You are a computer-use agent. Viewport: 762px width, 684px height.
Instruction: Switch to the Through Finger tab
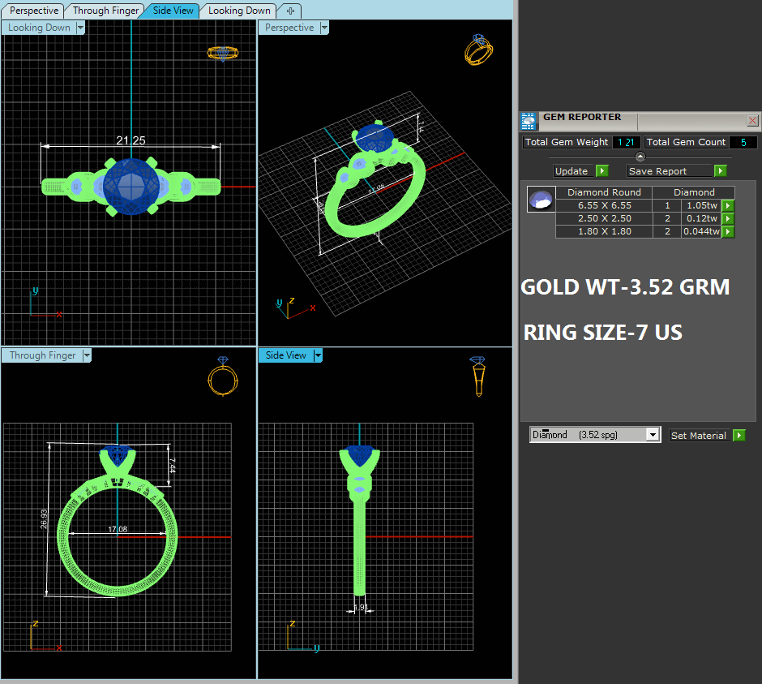point(105,11)
